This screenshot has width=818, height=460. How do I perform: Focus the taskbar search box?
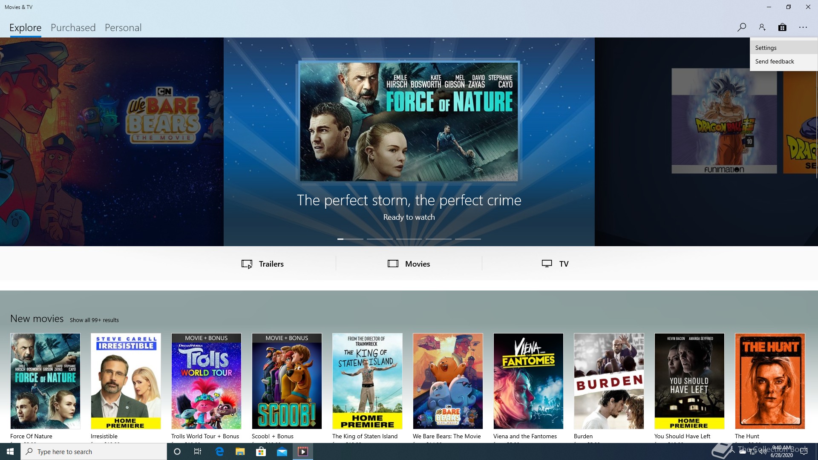coord(94,451)
